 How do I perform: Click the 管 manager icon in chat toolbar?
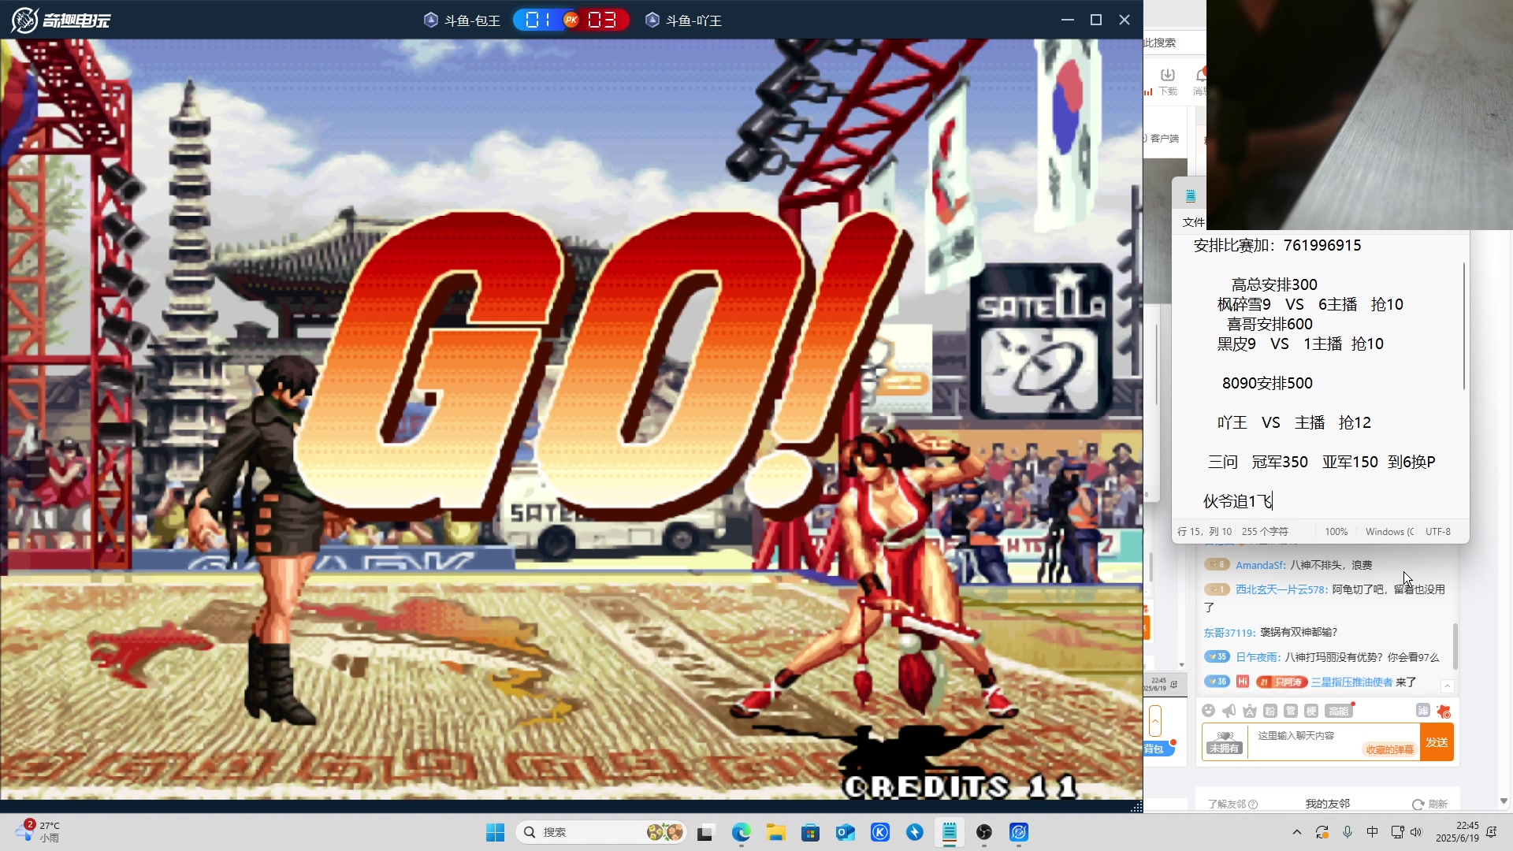(x=1290, y=711)
